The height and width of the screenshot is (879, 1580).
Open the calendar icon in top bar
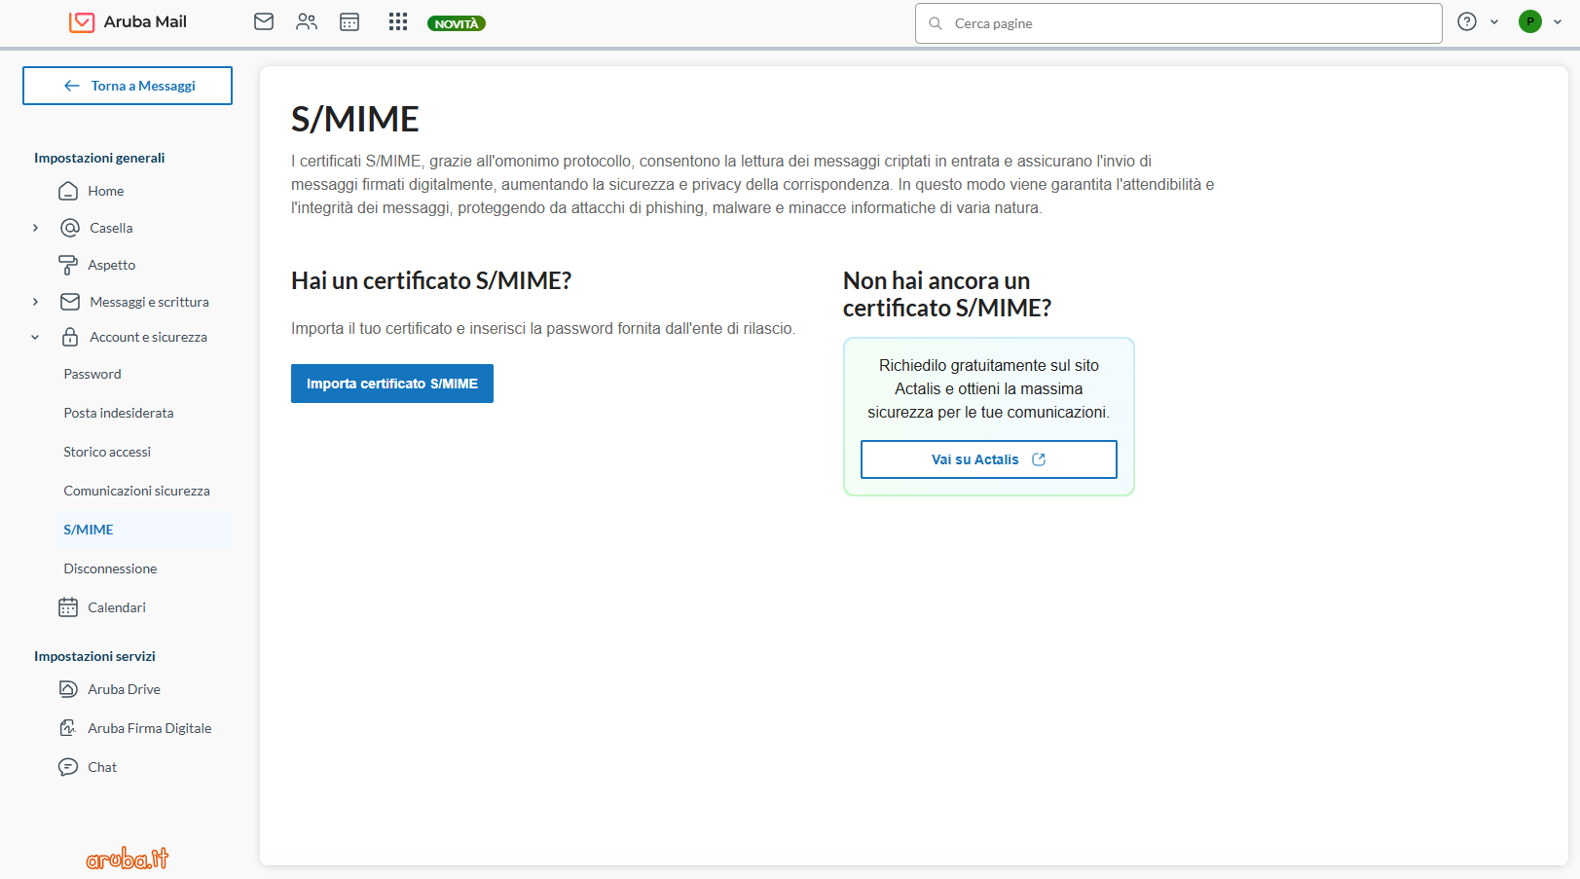(x=349, y=21)
